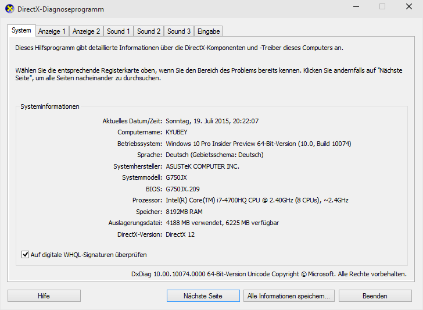Minimize the DirectX-Diagnoseprogramm window
Image resolution: width=423 pixels, height=310 pixels.
click(x=354, y=7)
